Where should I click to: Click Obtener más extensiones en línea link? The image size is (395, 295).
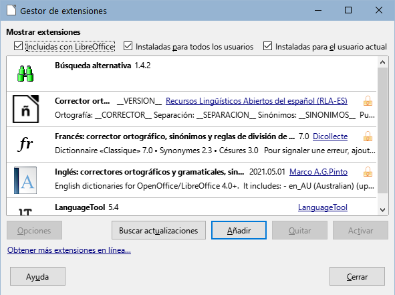tap(69, 250)
